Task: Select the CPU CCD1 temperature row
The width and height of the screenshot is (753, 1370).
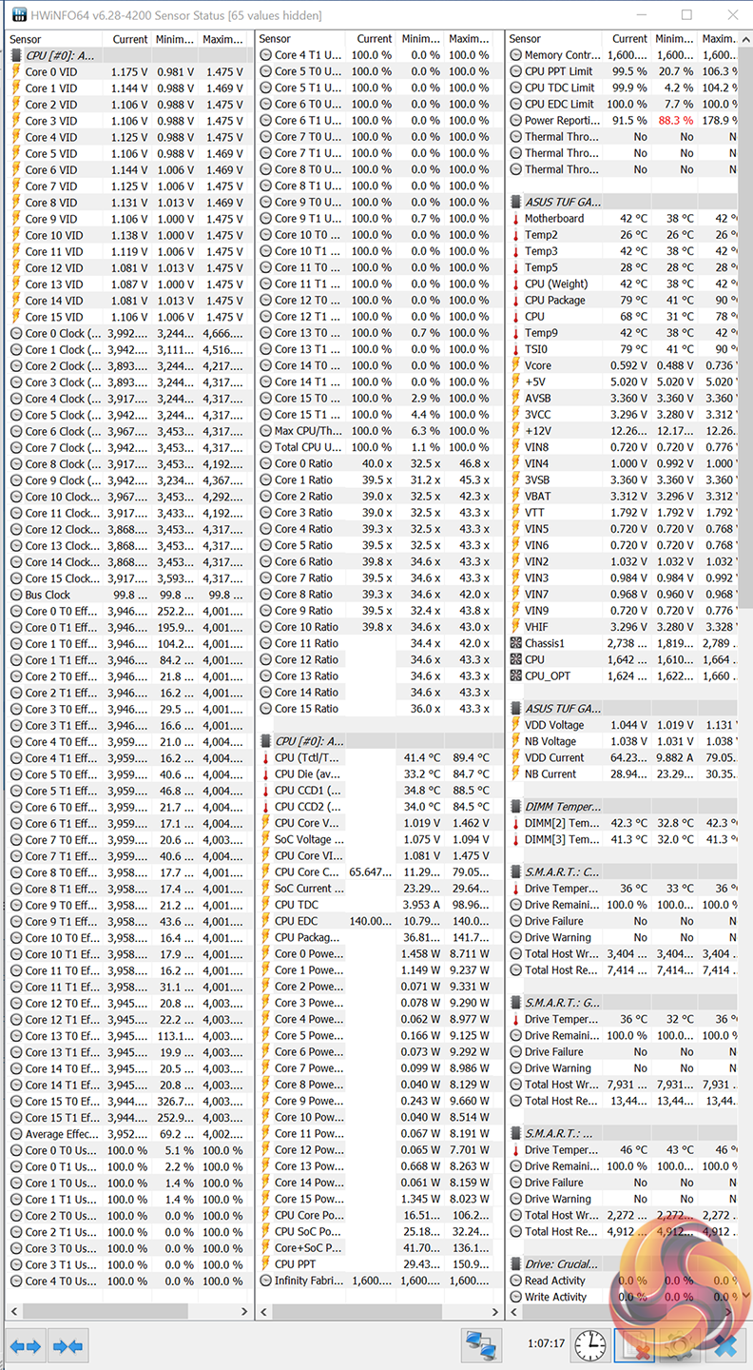Action: tap(378, 791)
